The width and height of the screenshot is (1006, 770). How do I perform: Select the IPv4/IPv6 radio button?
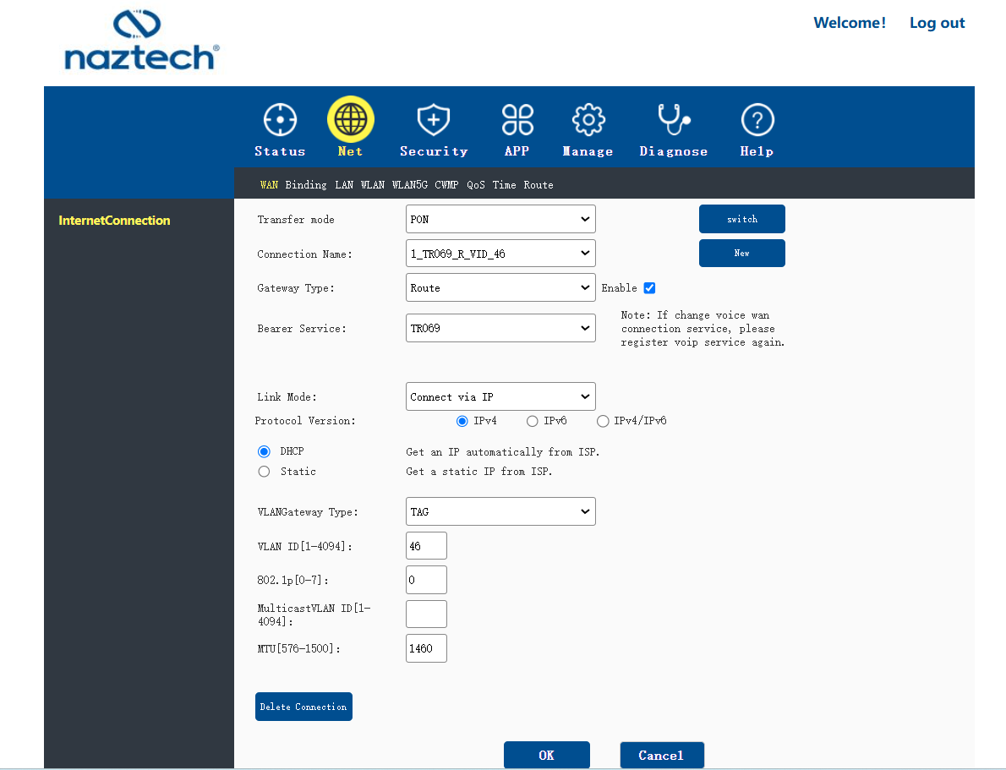point(603,422)
